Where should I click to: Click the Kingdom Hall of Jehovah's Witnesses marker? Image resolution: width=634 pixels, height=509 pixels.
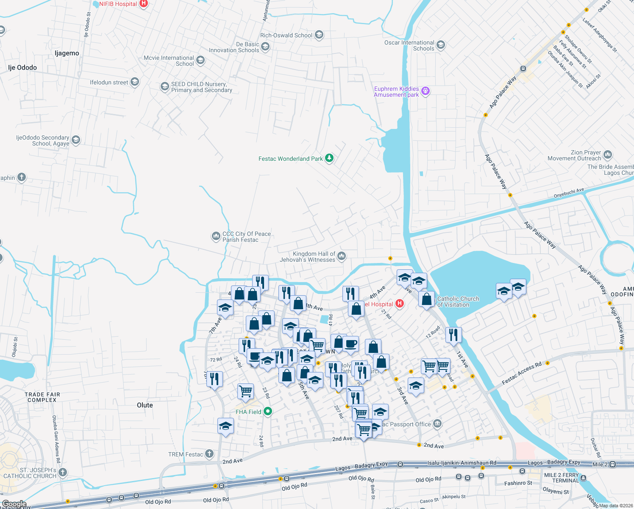[342, 256]
